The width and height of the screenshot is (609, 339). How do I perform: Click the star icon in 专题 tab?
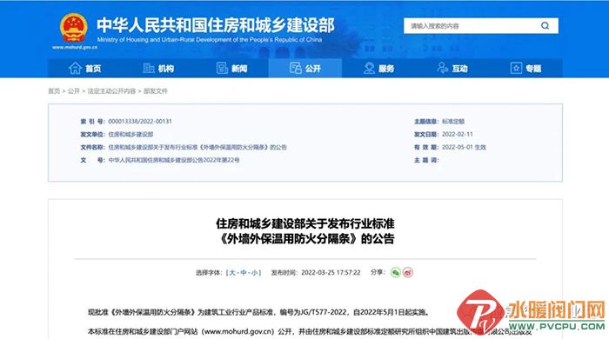516,69
